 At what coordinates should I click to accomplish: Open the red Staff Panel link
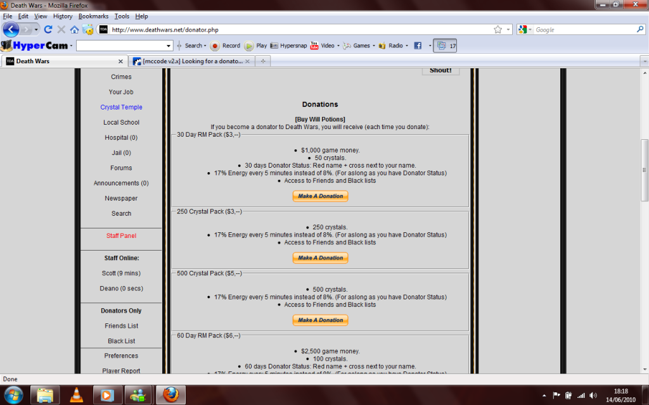point(121,236)
